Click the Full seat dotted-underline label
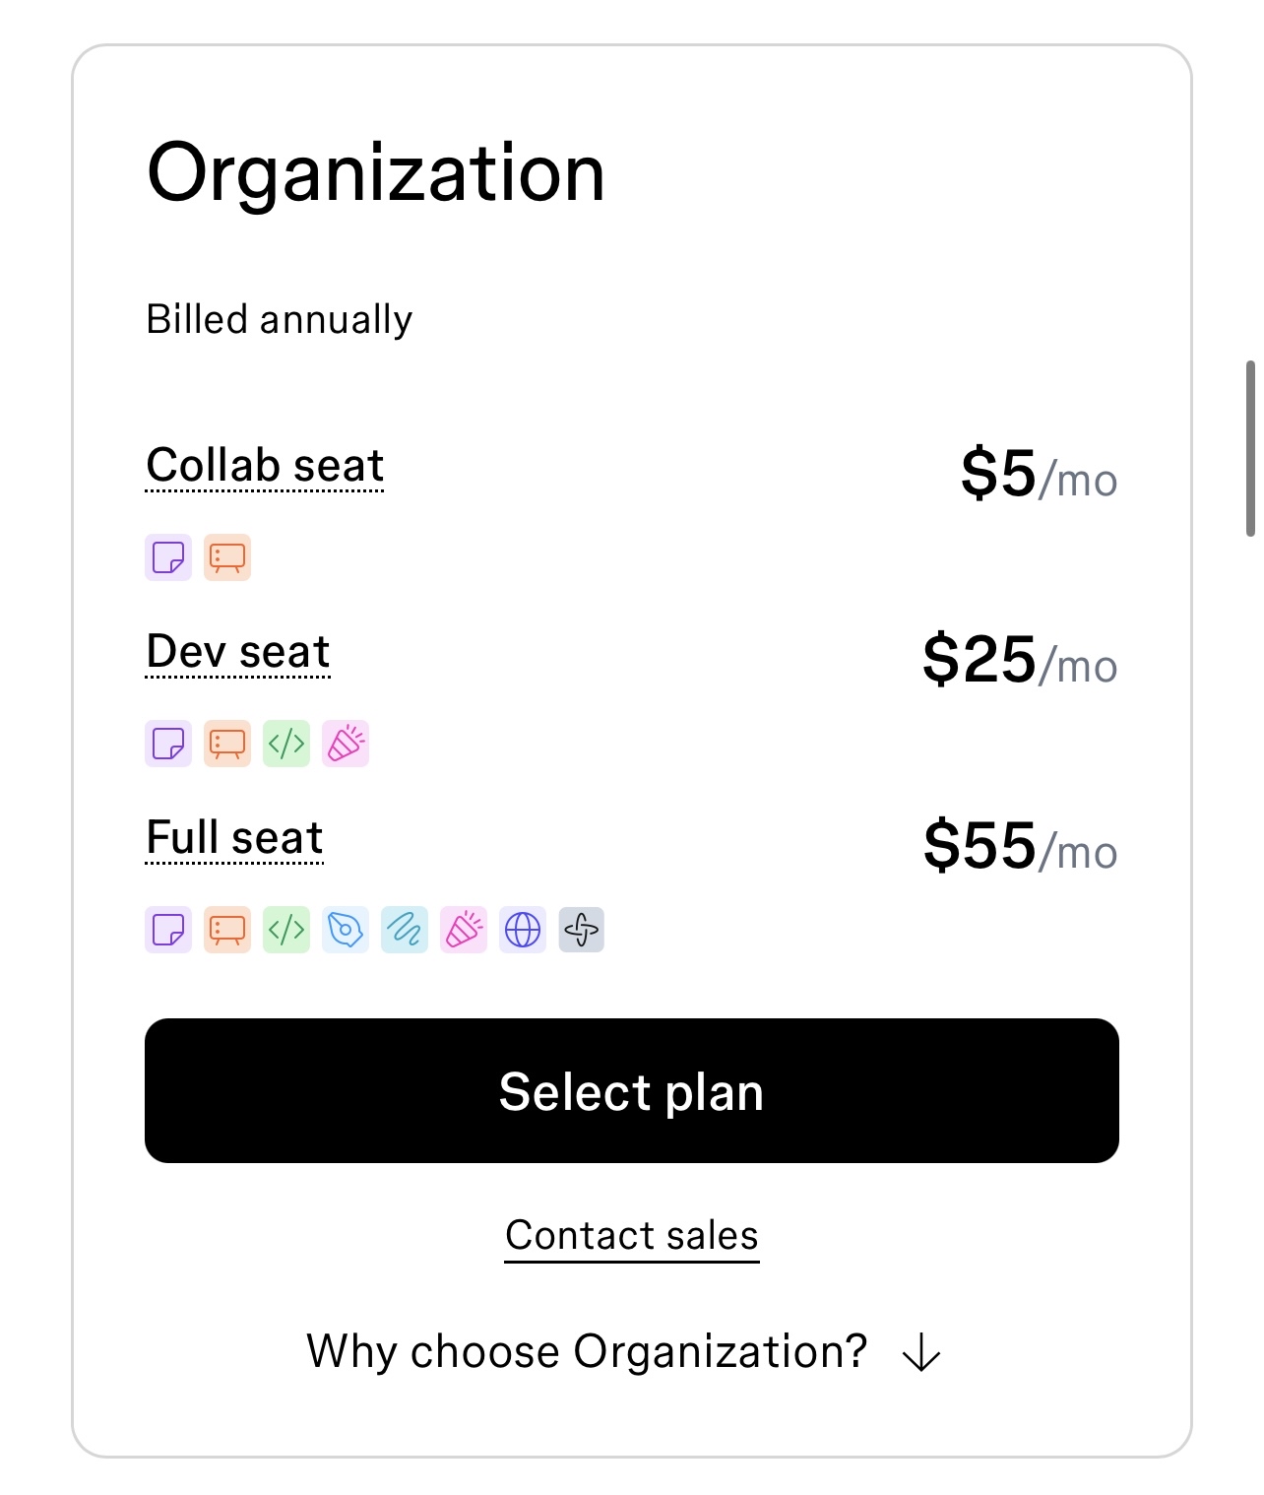 (234, 838)
